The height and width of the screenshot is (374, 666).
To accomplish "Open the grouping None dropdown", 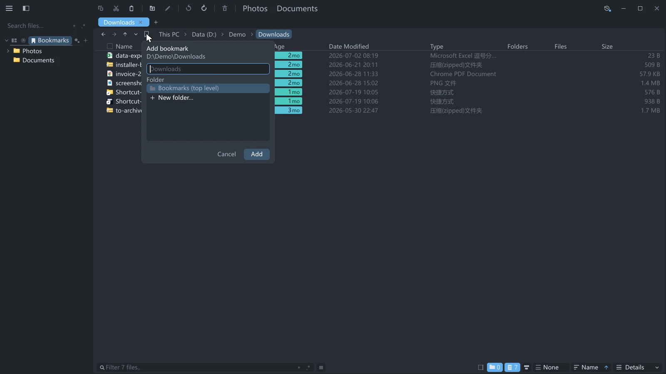I will 550,367.
